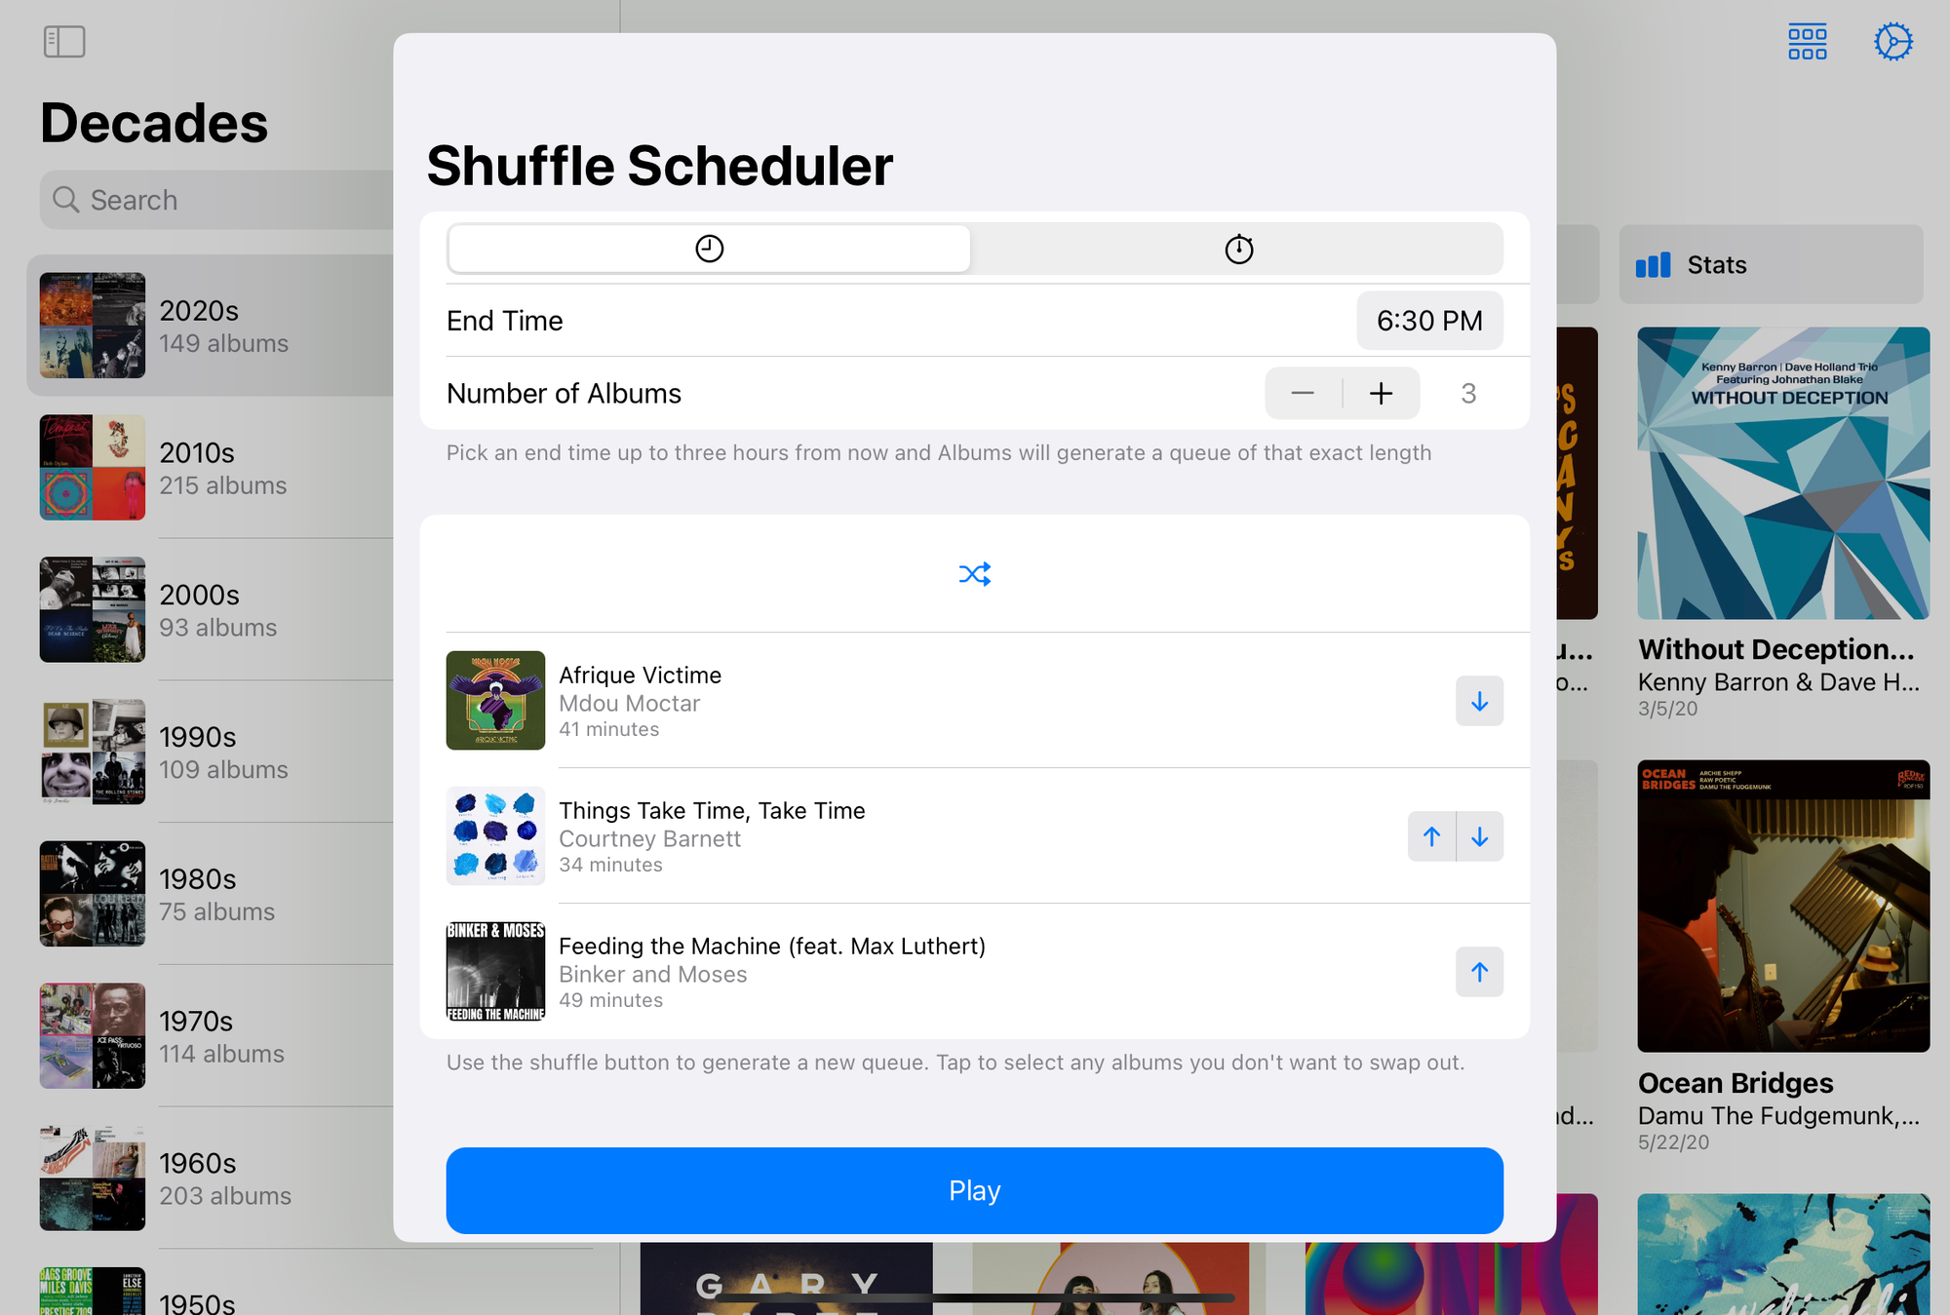Click the shuffle icon to generate new queue
This screenshot has height=1315, width=1950.
tap(974, 572)
